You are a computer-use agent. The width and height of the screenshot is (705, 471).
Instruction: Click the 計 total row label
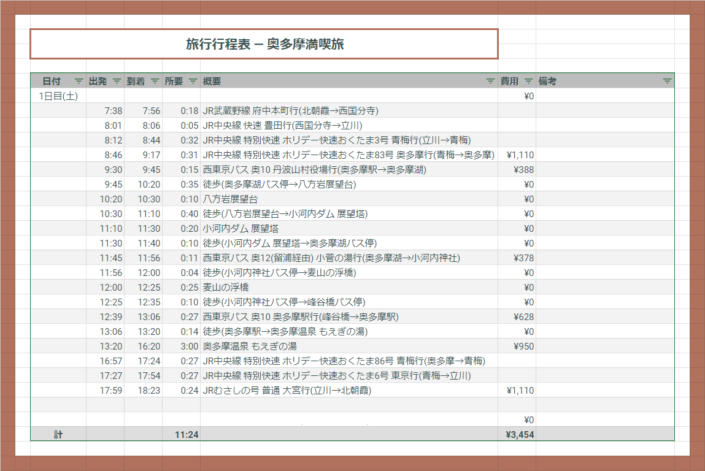[58, 435]
